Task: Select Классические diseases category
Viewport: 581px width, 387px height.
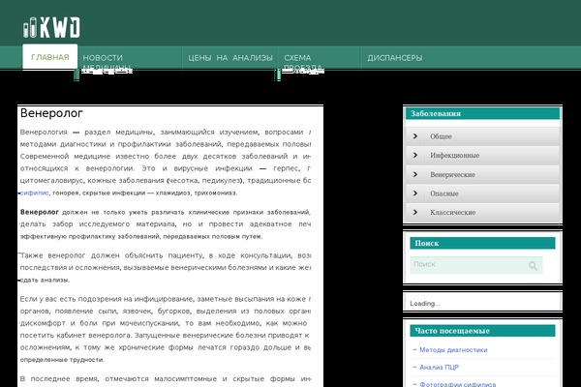Action: (453, 212)
